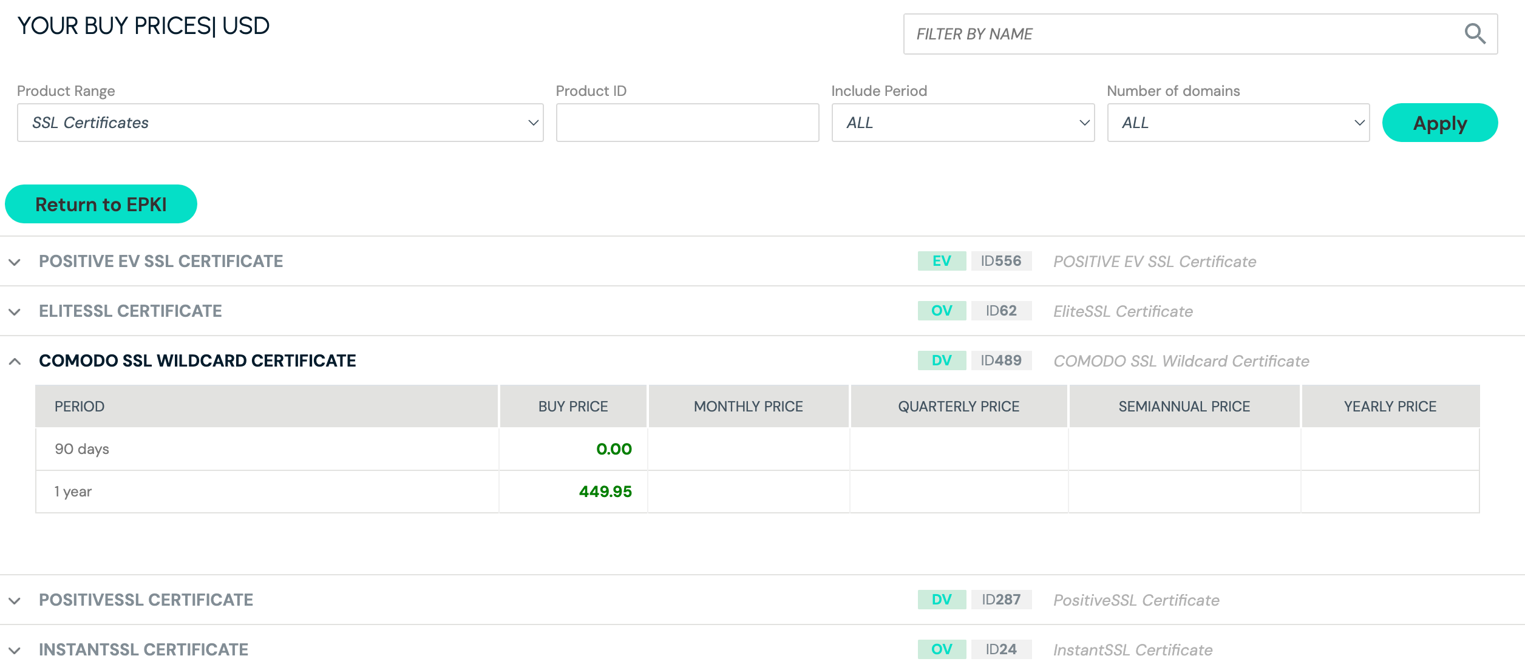Click the EV badge
Screen dimensions: 1525x670
[x=942, y=261]
